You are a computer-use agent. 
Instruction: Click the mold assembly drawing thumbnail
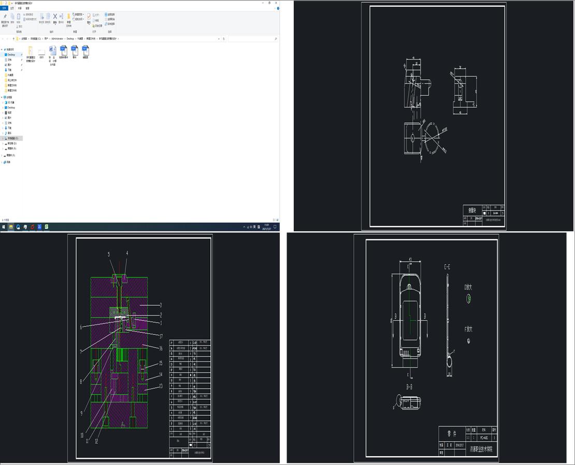click(x=140, y=348)
